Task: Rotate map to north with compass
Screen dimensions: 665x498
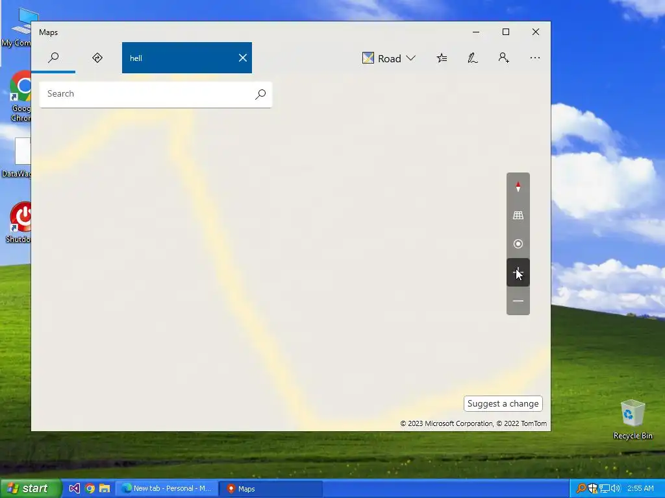Action: click(518, 187)
